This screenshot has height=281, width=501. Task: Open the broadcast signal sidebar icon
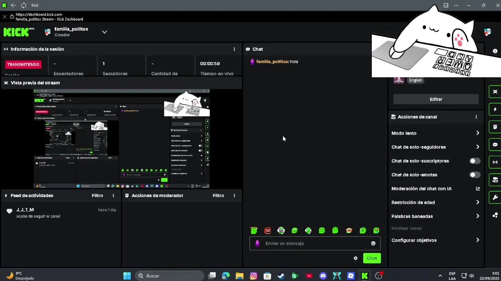(495, 162)
